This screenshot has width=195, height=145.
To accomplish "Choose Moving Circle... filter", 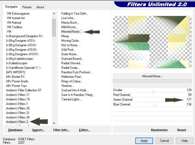I will click(x=71, y=41).
